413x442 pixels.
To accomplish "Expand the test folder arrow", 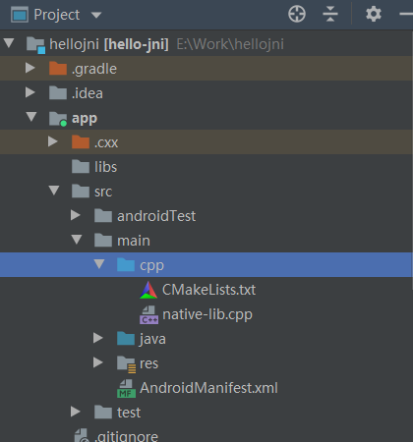I will (x=76, y=412).
